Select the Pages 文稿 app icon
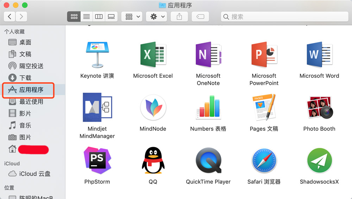This screenshot has width=352, height=199. tap(264, 107)
